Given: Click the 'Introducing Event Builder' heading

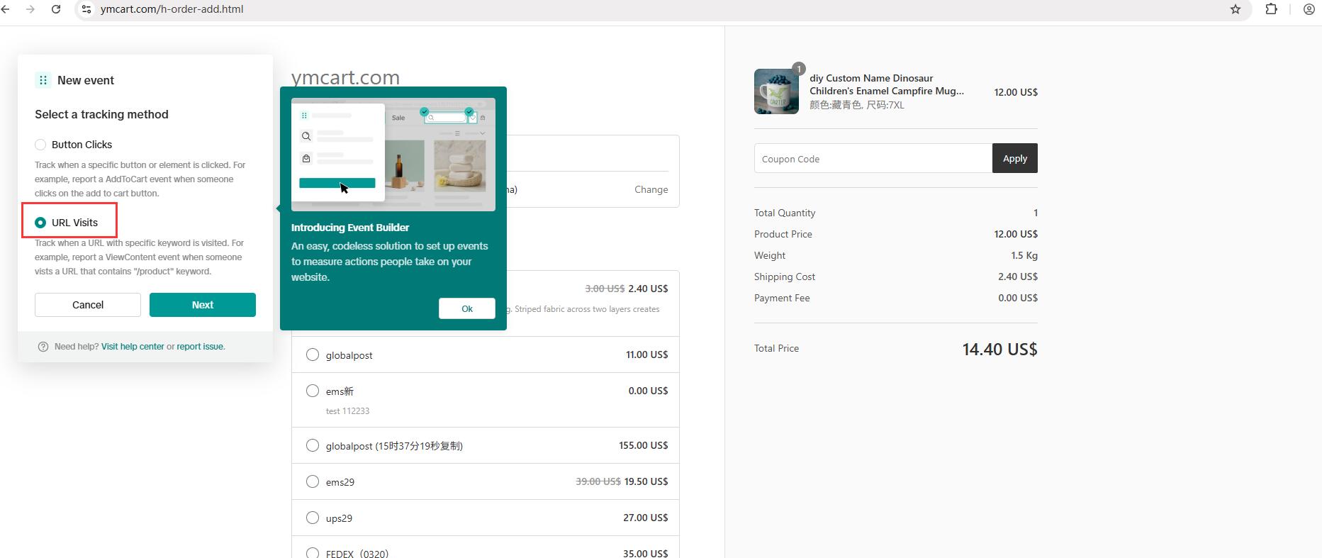Looking at the screenshot, I should (x=350, y=228).
